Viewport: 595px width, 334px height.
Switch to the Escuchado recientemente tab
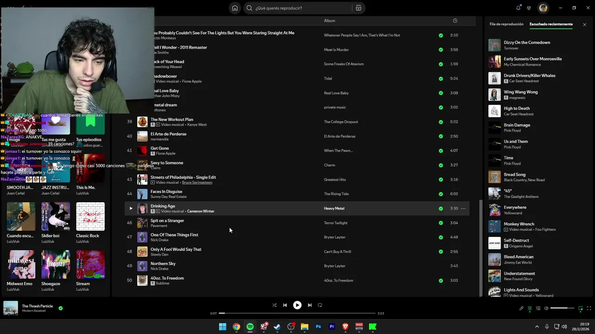coord(551,24)
